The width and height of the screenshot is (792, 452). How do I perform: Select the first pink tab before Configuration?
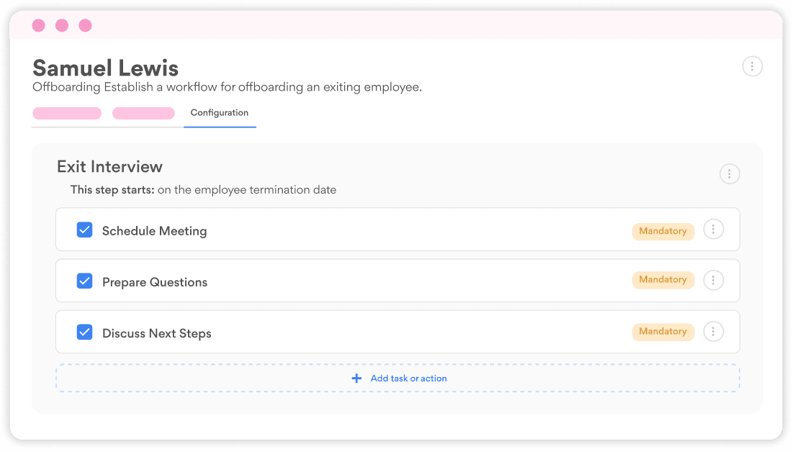click(66, 113)
